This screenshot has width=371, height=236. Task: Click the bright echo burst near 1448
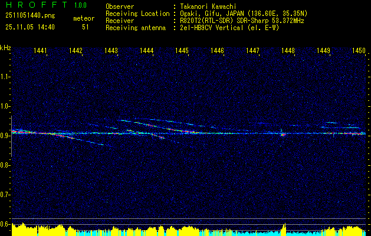(283, 135)
